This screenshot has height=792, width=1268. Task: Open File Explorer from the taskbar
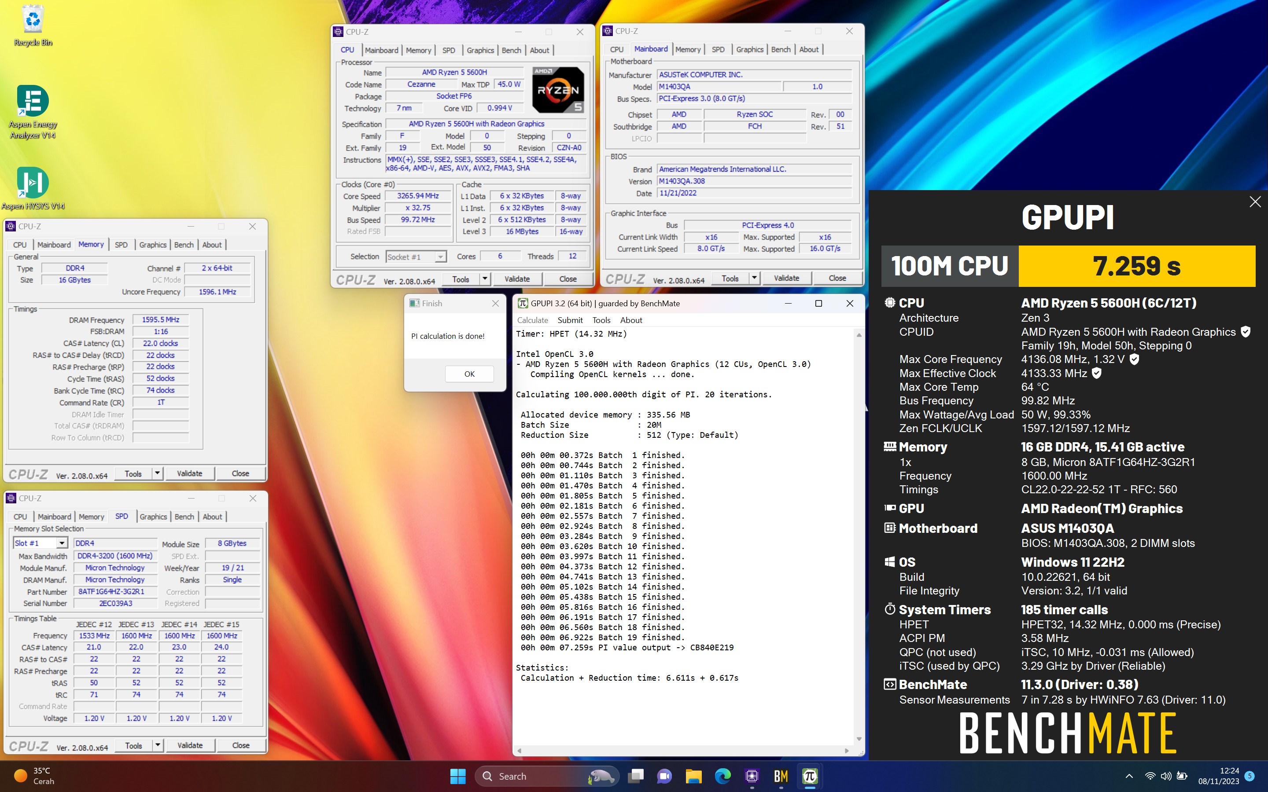tap(693, 776)
